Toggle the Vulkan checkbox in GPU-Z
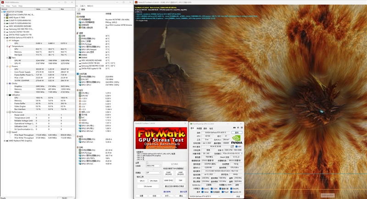Viewport: 367px width, 199px height. pos(202,192)
